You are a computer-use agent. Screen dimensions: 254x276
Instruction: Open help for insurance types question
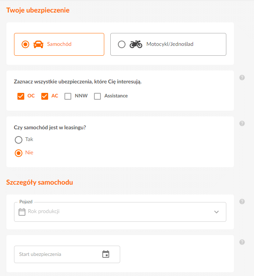point(242,78)
